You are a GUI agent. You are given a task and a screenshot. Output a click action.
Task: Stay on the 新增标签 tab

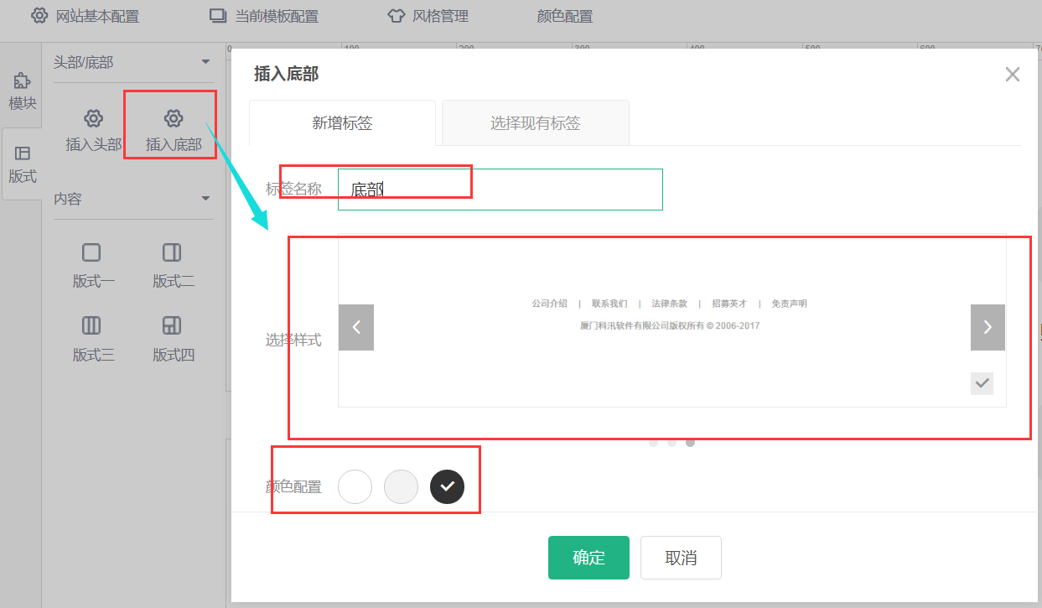(342, 122)
